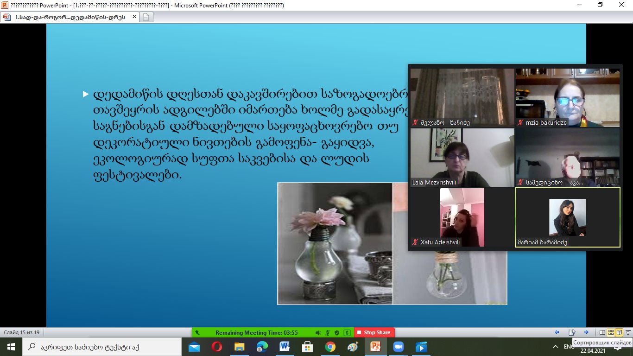
Task: Open the slide notes/menu icon in status bar
Action: (x=572, y=332)
